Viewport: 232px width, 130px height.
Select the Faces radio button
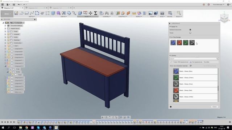pyautogui.click(x=190, y=33)
